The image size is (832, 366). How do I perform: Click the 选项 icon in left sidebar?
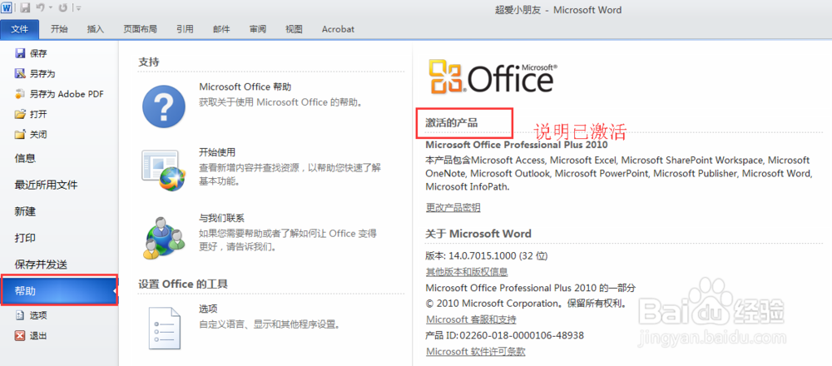(x=20, y=315)
